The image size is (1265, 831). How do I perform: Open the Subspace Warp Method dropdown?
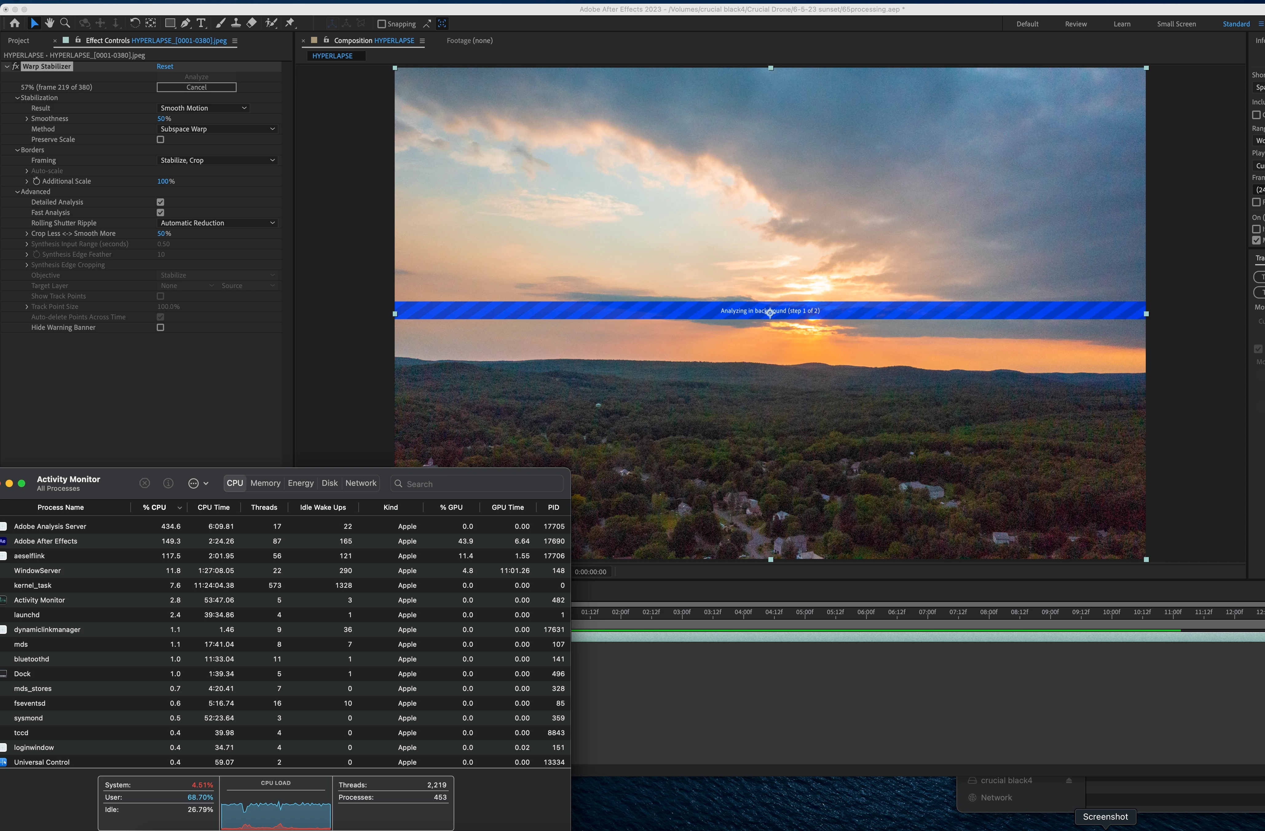[x=217, y=129]
